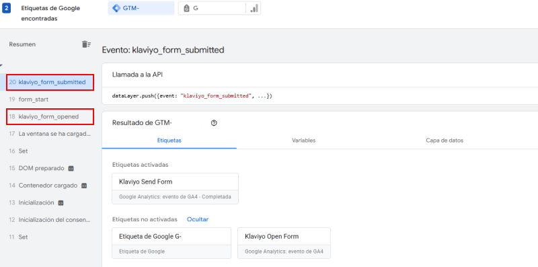
Task: Open the Klaviyo Send Form tag card
Action: point(176,188)
